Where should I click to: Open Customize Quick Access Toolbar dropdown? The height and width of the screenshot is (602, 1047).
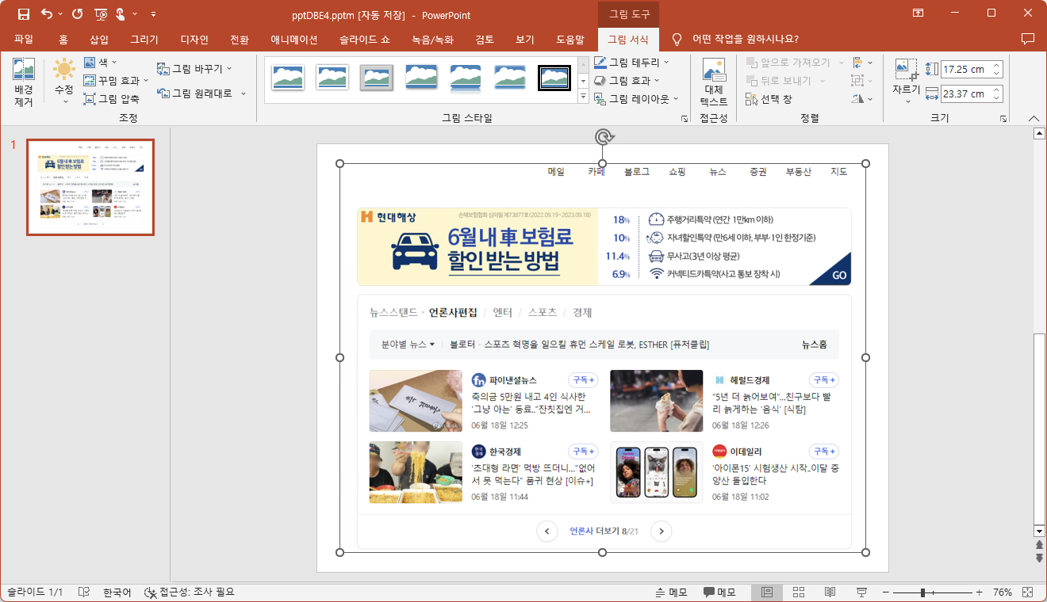[x=152, y=14]
